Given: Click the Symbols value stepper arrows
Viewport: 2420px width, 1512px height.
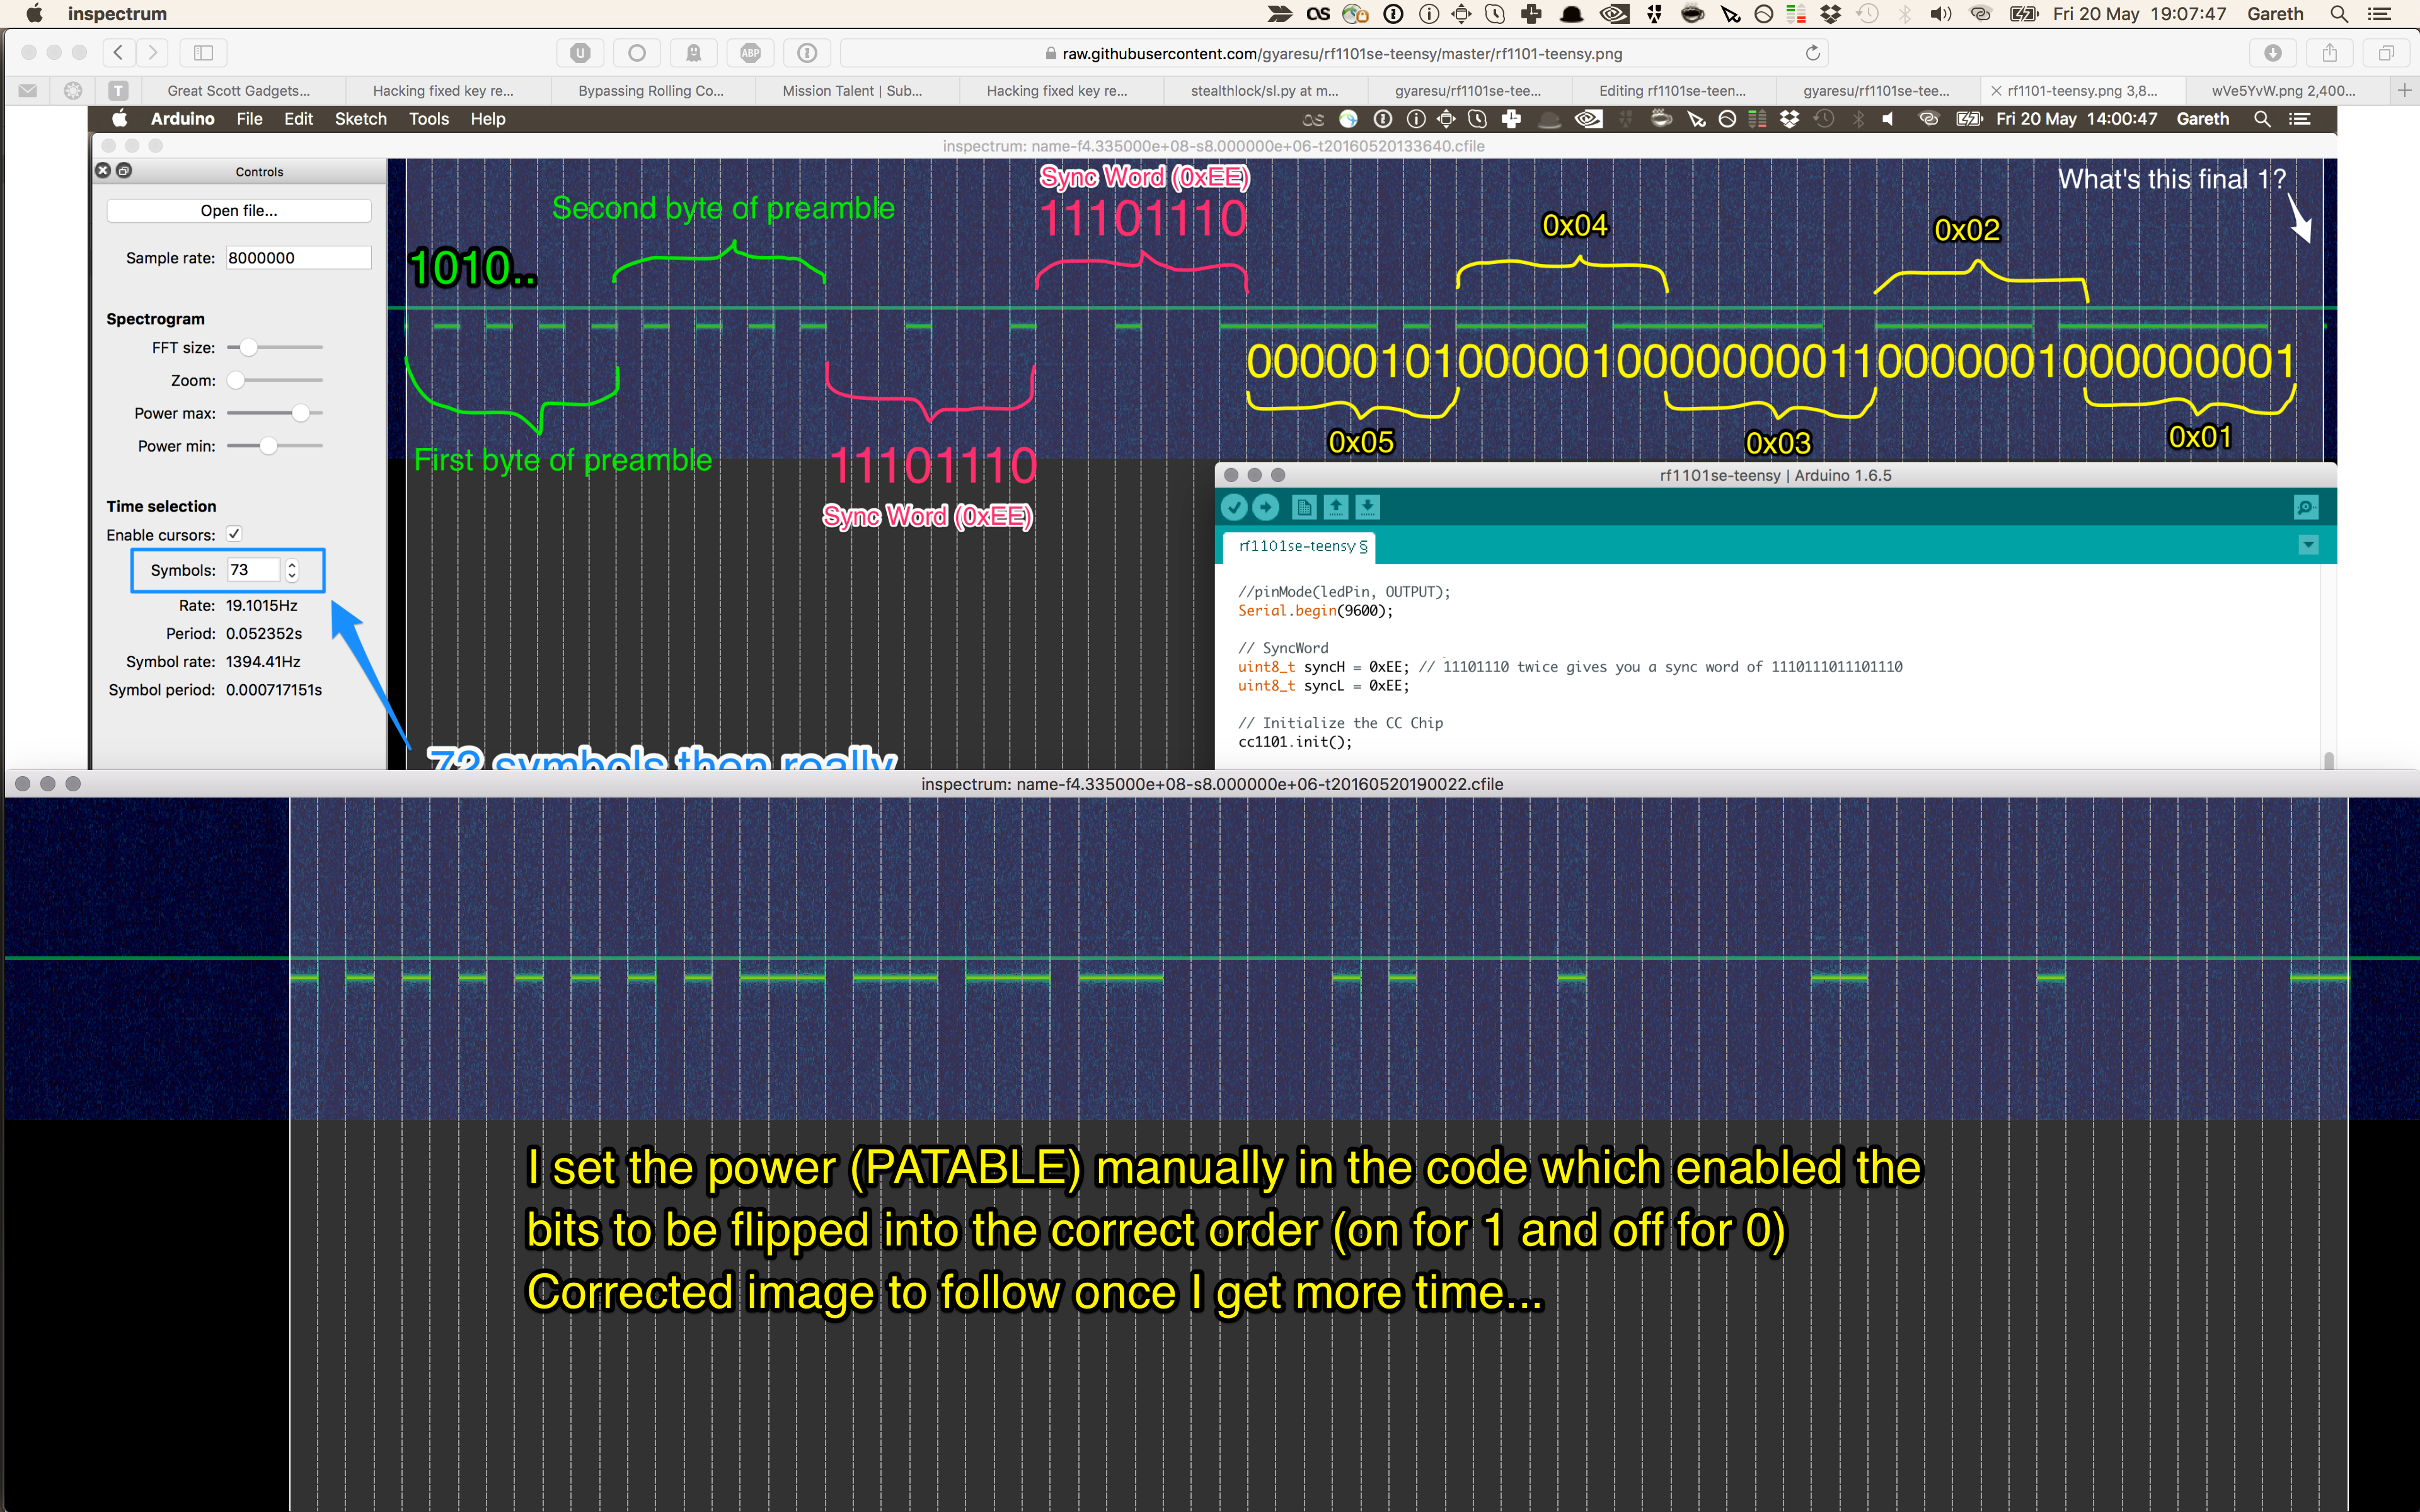Looking at the screenshot, I should [x=292, y=570].
